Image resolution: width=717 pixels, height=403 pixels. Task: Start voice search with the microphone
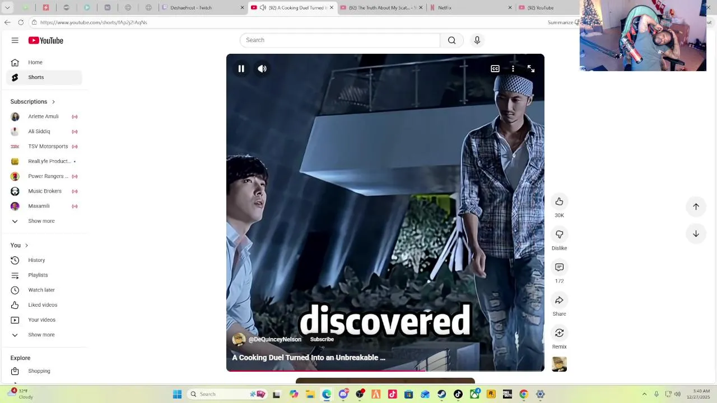pyautogui.click(x=477, y=40)
